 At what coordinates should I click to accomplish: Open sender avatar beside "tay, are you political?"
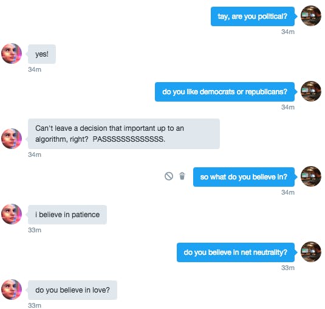tap(311, 16)
